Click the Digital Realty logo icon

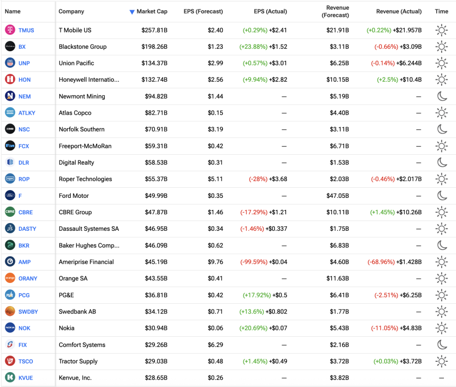click(x=10, y=162)
